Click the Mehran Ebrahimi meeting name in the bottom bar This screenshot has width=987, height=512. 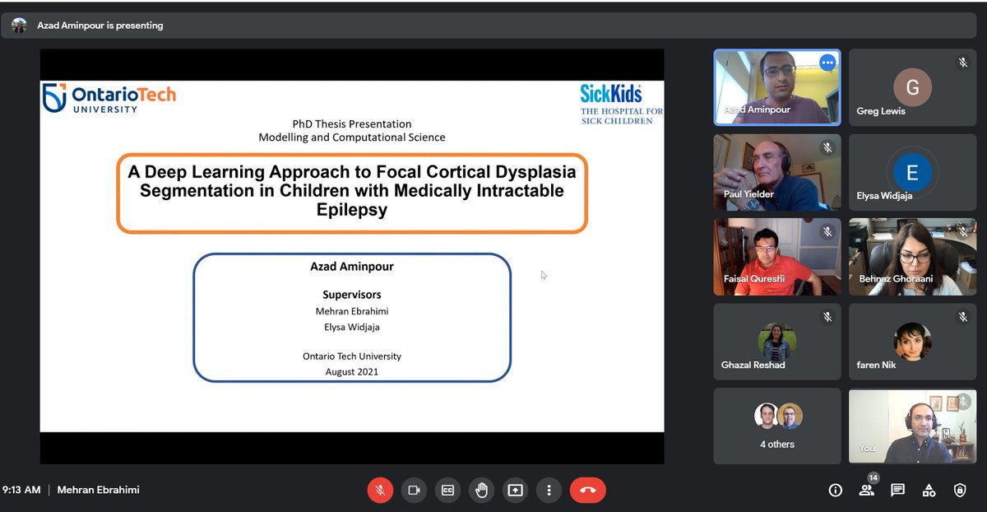point(99,490)
